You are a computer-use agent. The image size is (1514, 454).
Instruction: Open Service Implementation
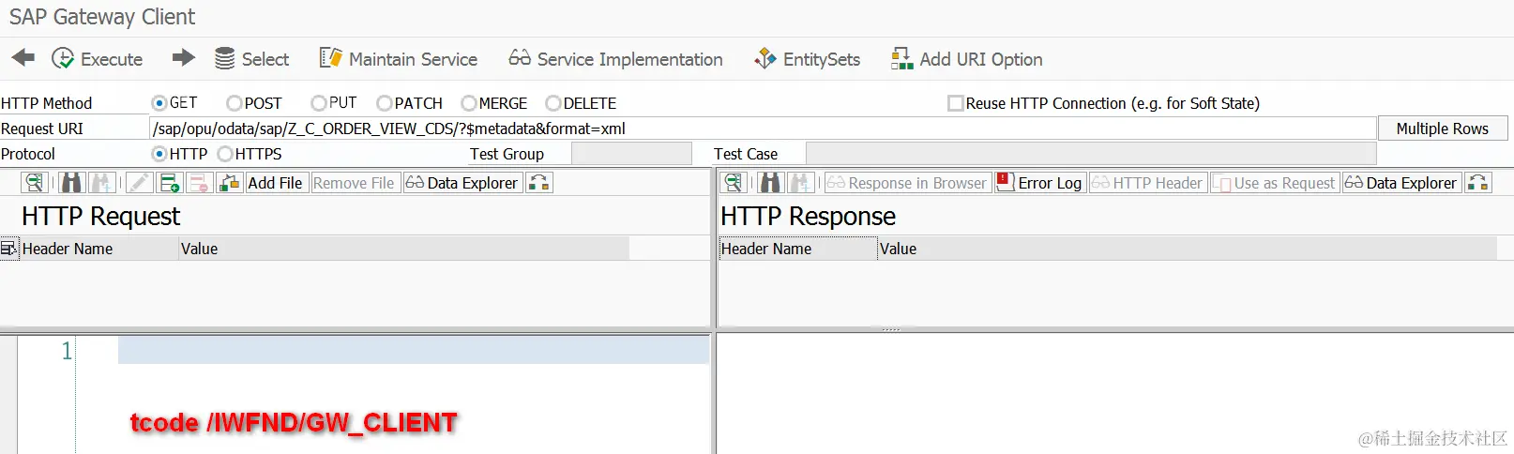(x=616, y=59)
